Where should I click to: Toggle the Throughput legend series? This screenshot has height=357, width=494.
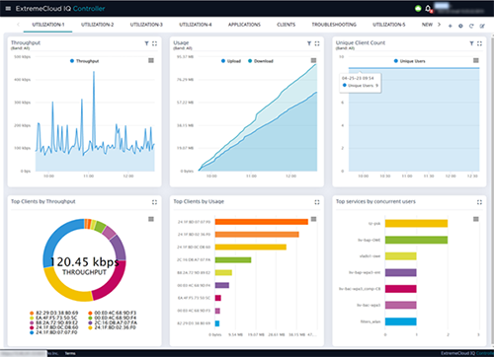point(85,61)
